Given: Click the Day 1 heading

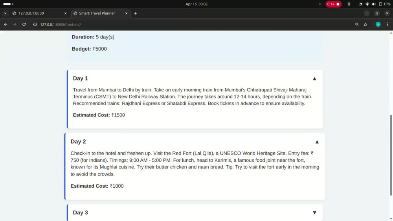Looking at the screenshot, I should tap(81, 79).
